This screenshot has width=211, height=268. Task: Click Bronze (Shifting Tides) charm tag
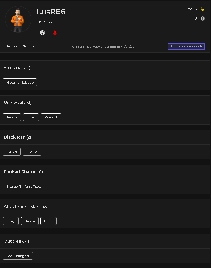24,186
